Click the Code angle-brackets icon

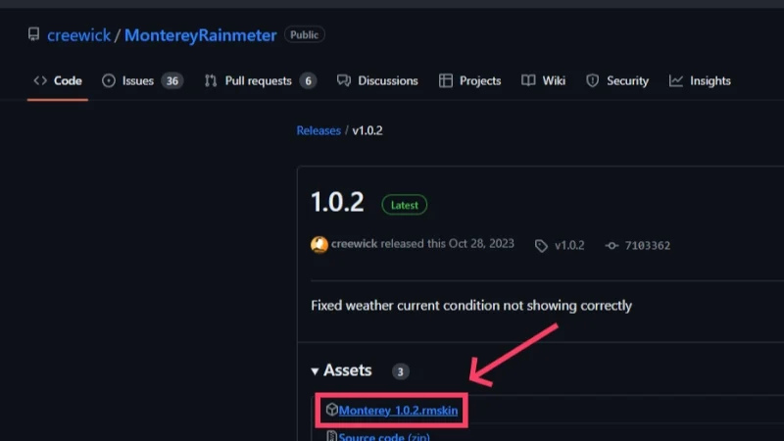(x=40, y=80)
